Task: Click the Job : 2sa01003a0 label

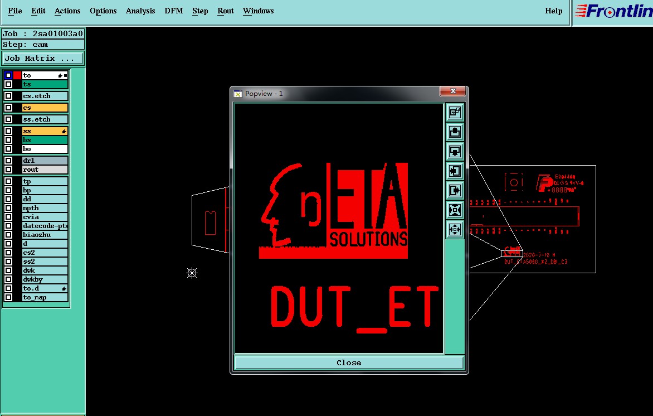Action: click(x=43, y=34)
